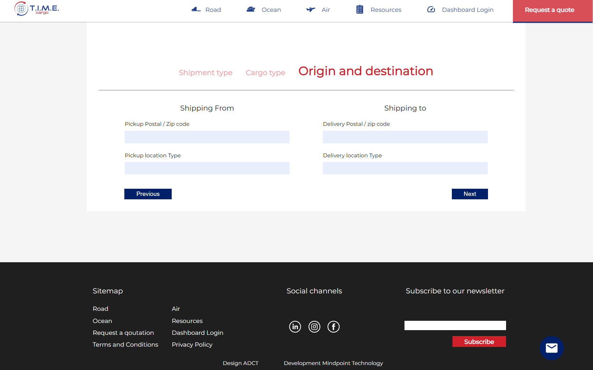The width and height of the screenshot is (593, 370).
Task: Click the gauge icon beside Dashboard Login
Action: tap(431, 10)
